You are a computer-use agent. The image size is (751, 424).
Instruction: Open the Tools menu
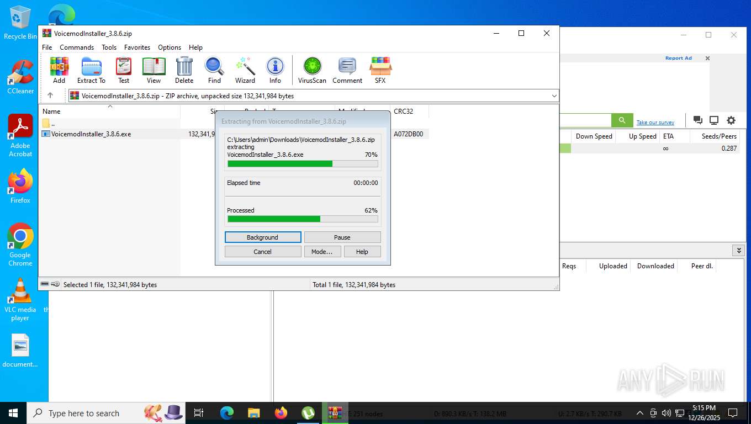pos(109,47)
